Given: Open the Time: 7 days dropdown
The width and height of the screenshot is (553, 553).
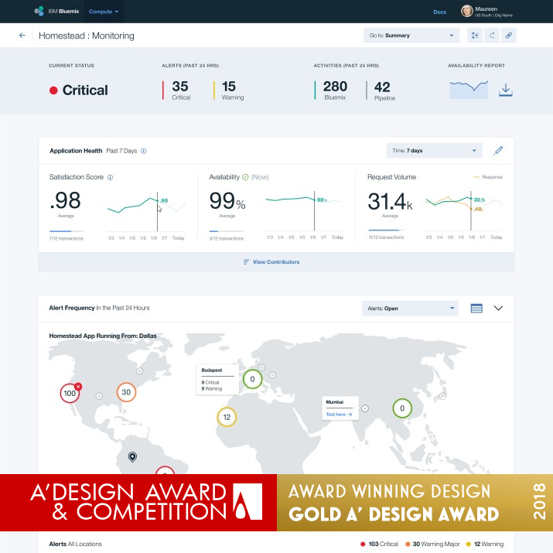Looking at the screenshot, I should click(433, 150).
